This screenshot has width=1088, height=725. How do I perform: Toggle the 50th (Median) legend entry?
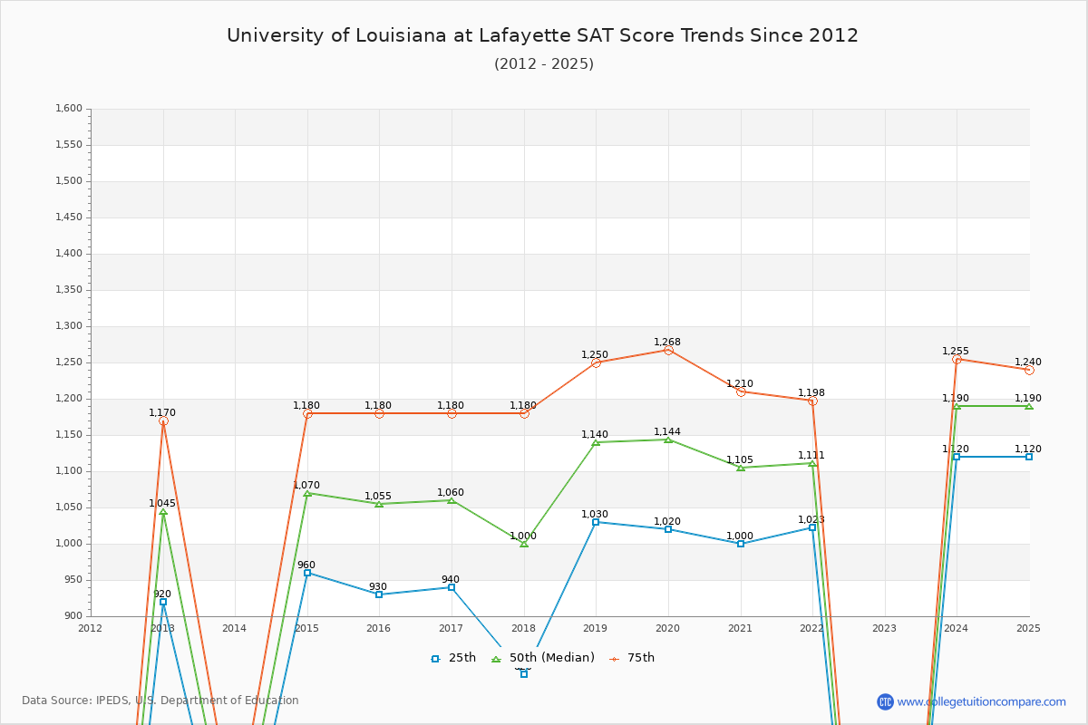coord(543,658)
